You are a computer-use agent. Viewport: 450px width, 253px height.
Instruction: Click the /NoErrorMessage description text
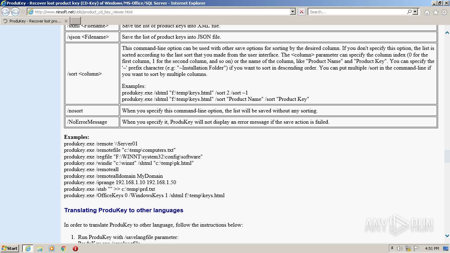(226, 122)
